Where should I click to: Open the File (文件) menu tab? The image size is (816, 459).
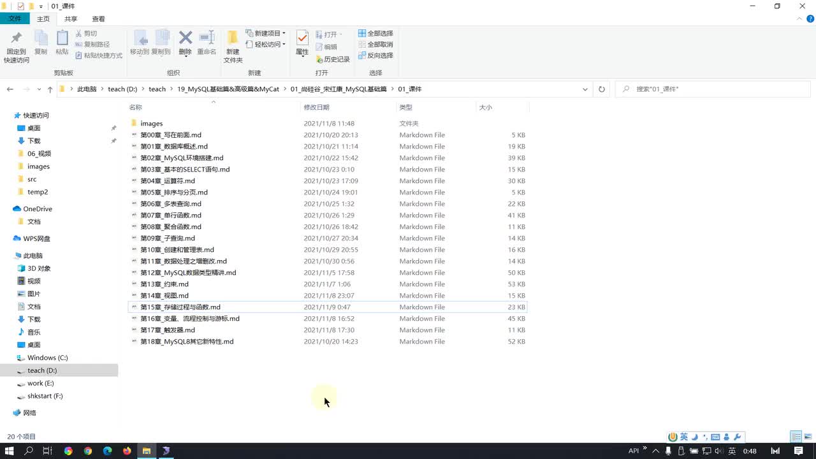click(x=15, y=19)
